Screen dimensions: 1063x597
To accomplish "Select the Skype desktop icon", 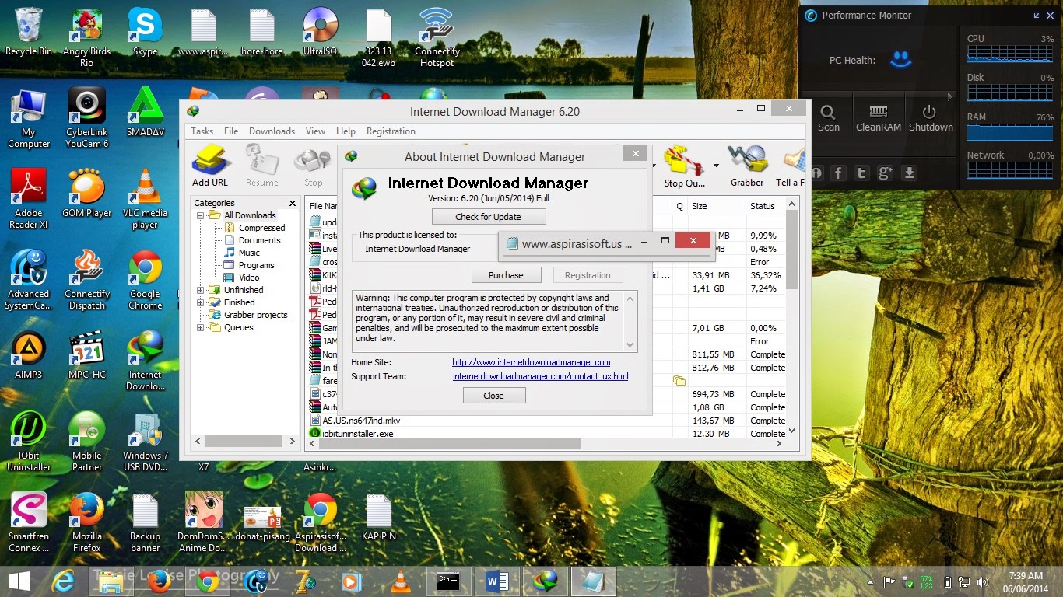I will click(x=145, y=32).
